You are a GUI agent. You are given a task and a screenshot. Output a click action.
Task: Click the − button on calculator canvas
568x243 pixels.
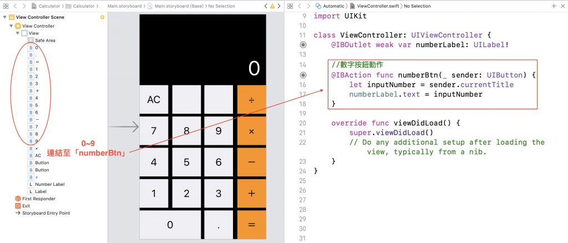(251, 162)
